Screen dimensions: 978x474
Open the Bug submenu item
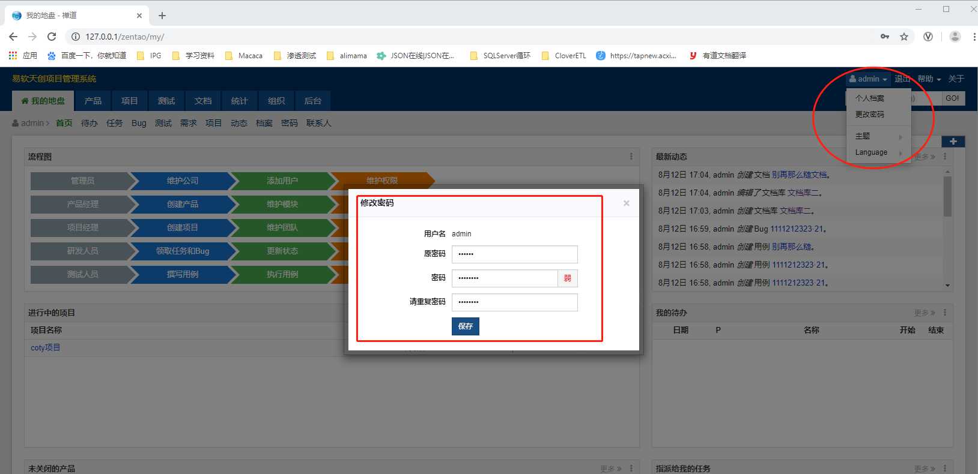139,123
